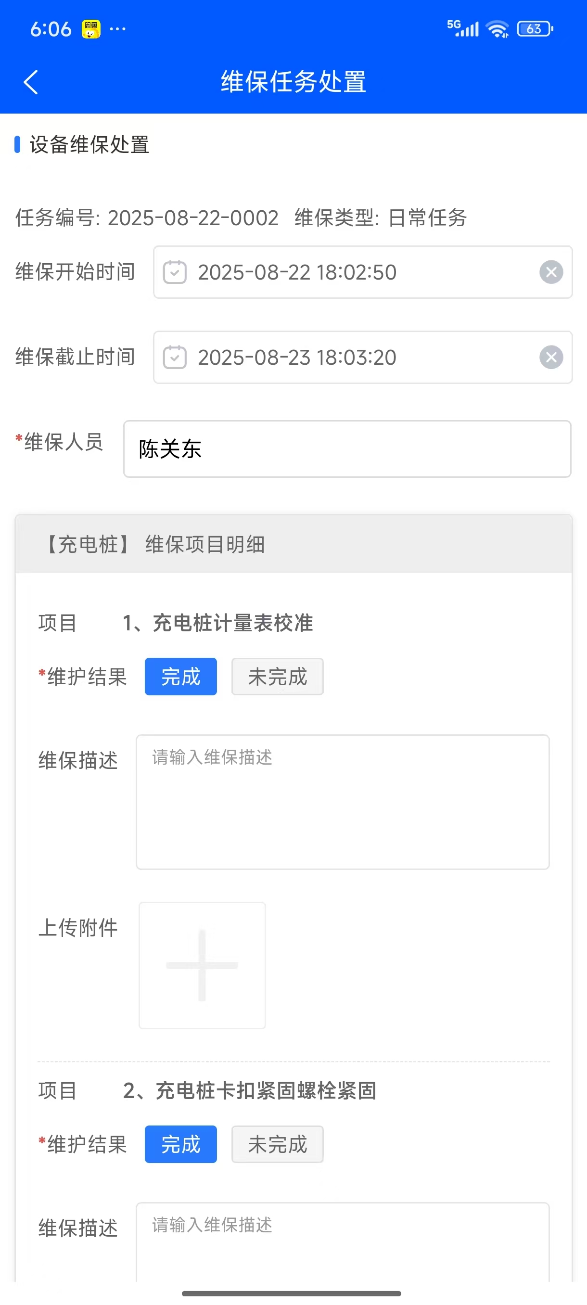This screenshot has height=1305, width=587.
Task: Mark item 1 meter calibration as 未完成
Action: pyautogui.click(x=277, y=677)
